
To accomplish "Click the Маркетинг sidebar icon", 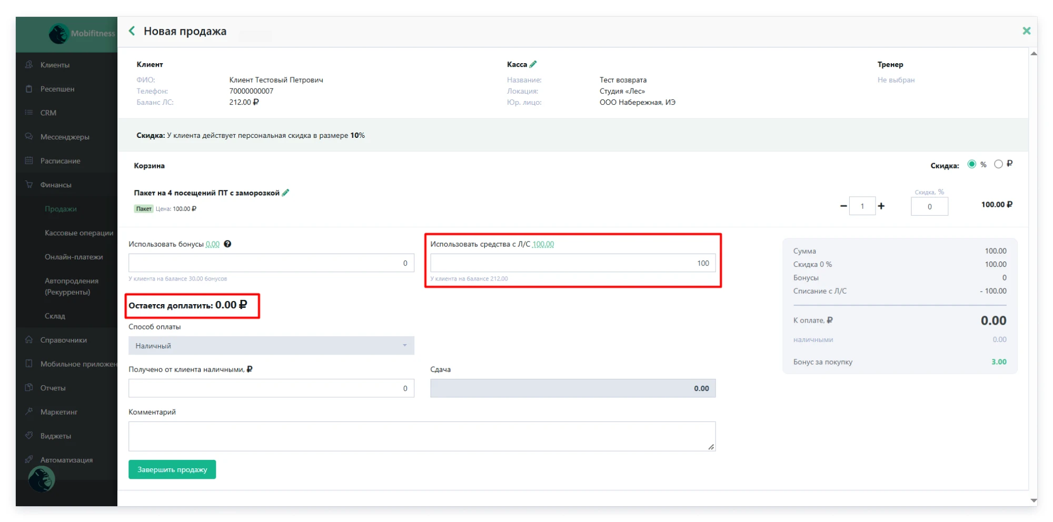I will point(29,411).
